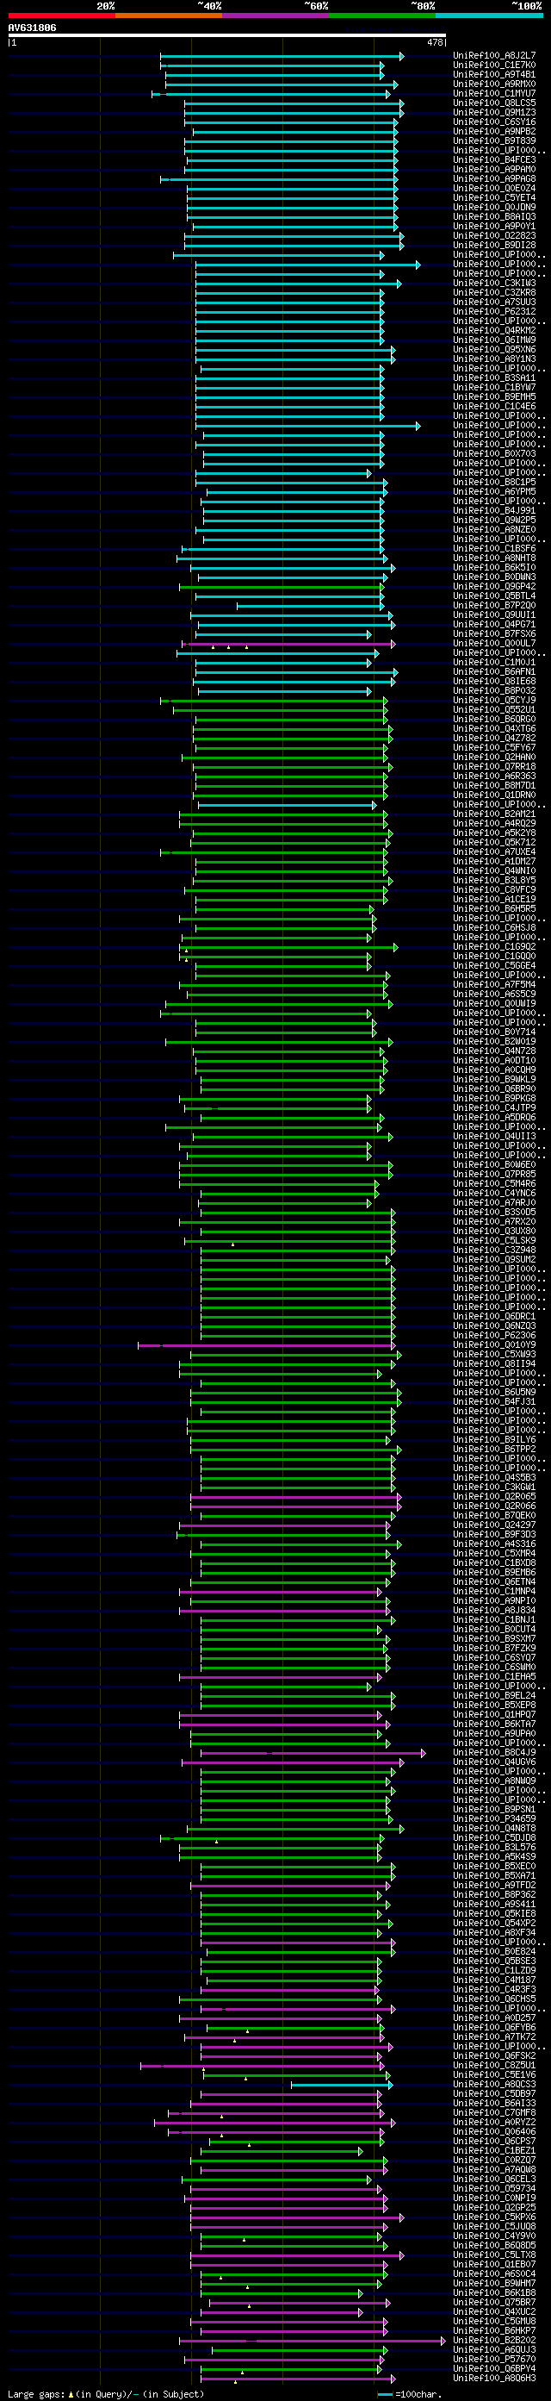Select label UniRef100_B2AM21
Viewport: 551px width, 2401px height.
494,814
